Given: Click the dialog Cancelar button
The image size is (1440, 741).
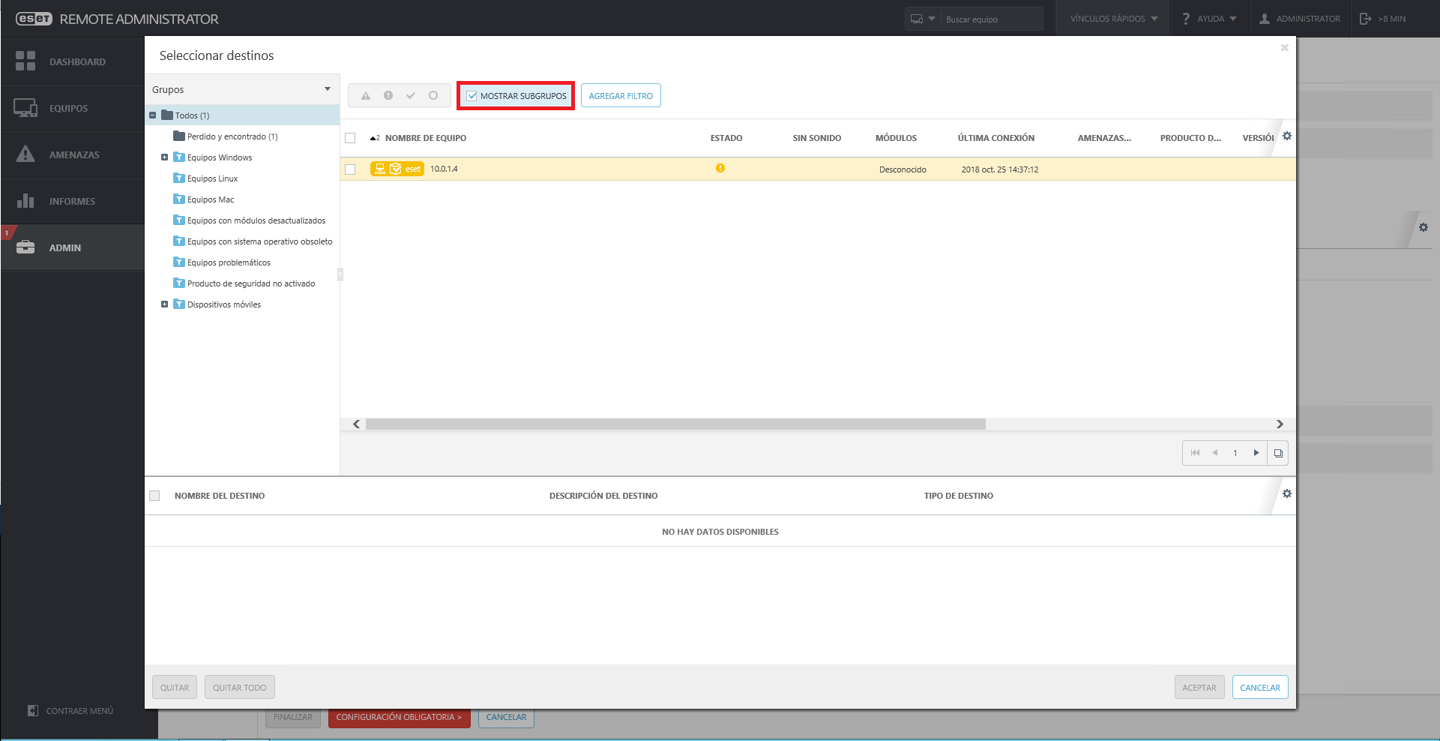Looking at the screenshot, I should pos(1260,688).
